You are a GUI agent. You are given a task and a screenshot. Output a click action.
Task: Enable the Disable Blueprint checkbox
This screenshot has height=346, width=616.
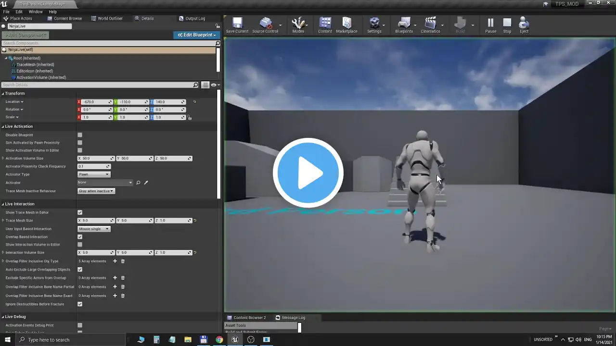coord(80,135)
